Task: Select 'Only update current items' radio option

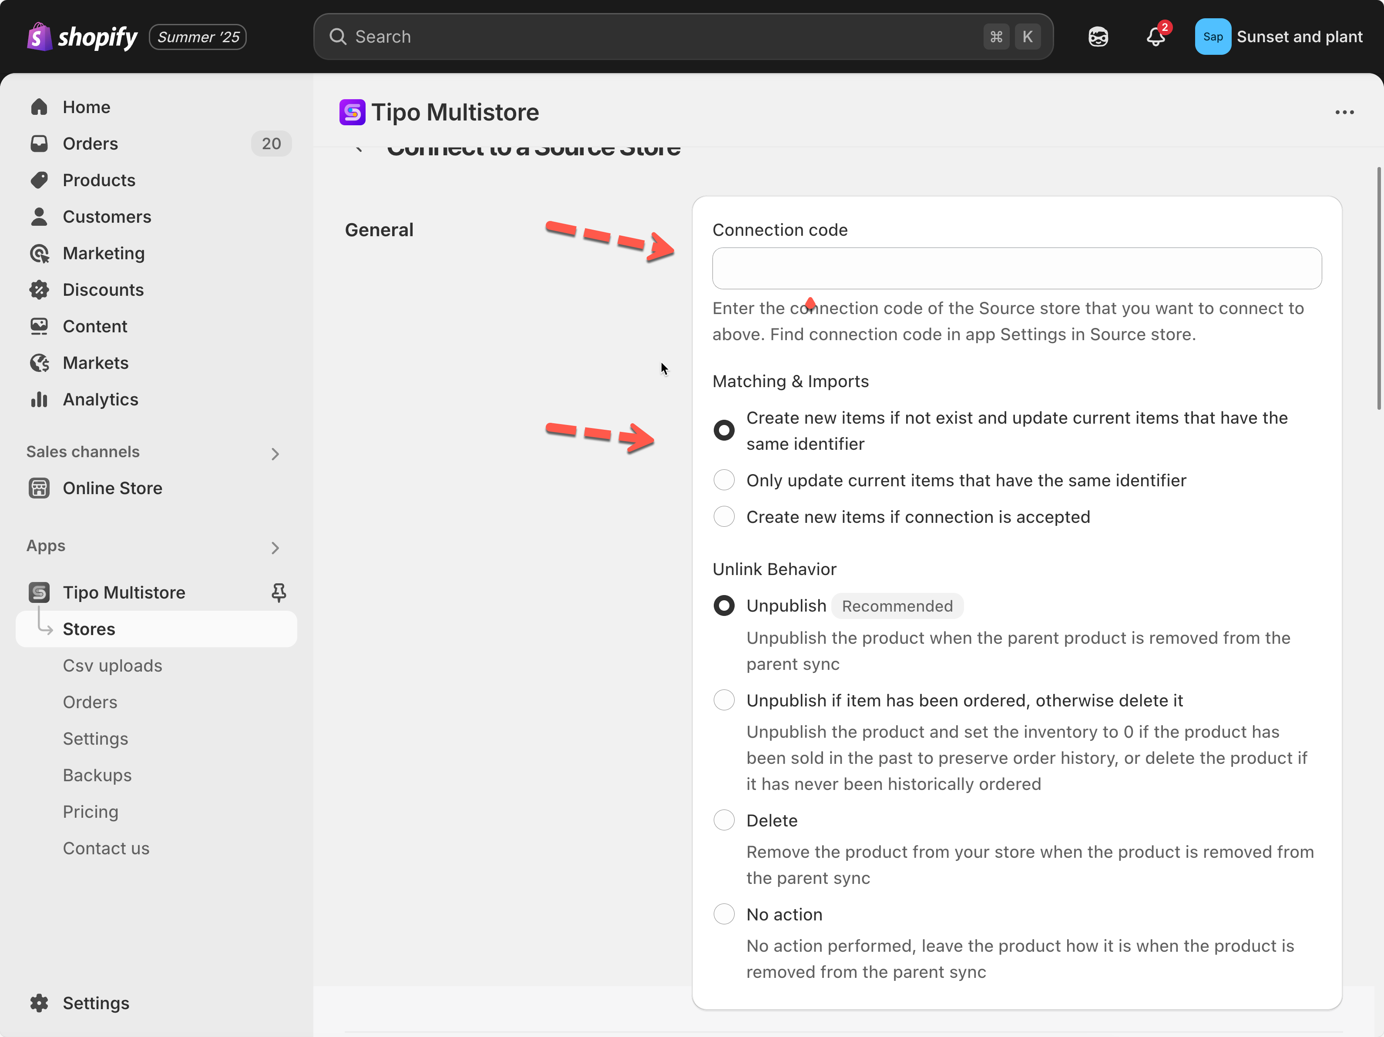Action: coord(724,480)
